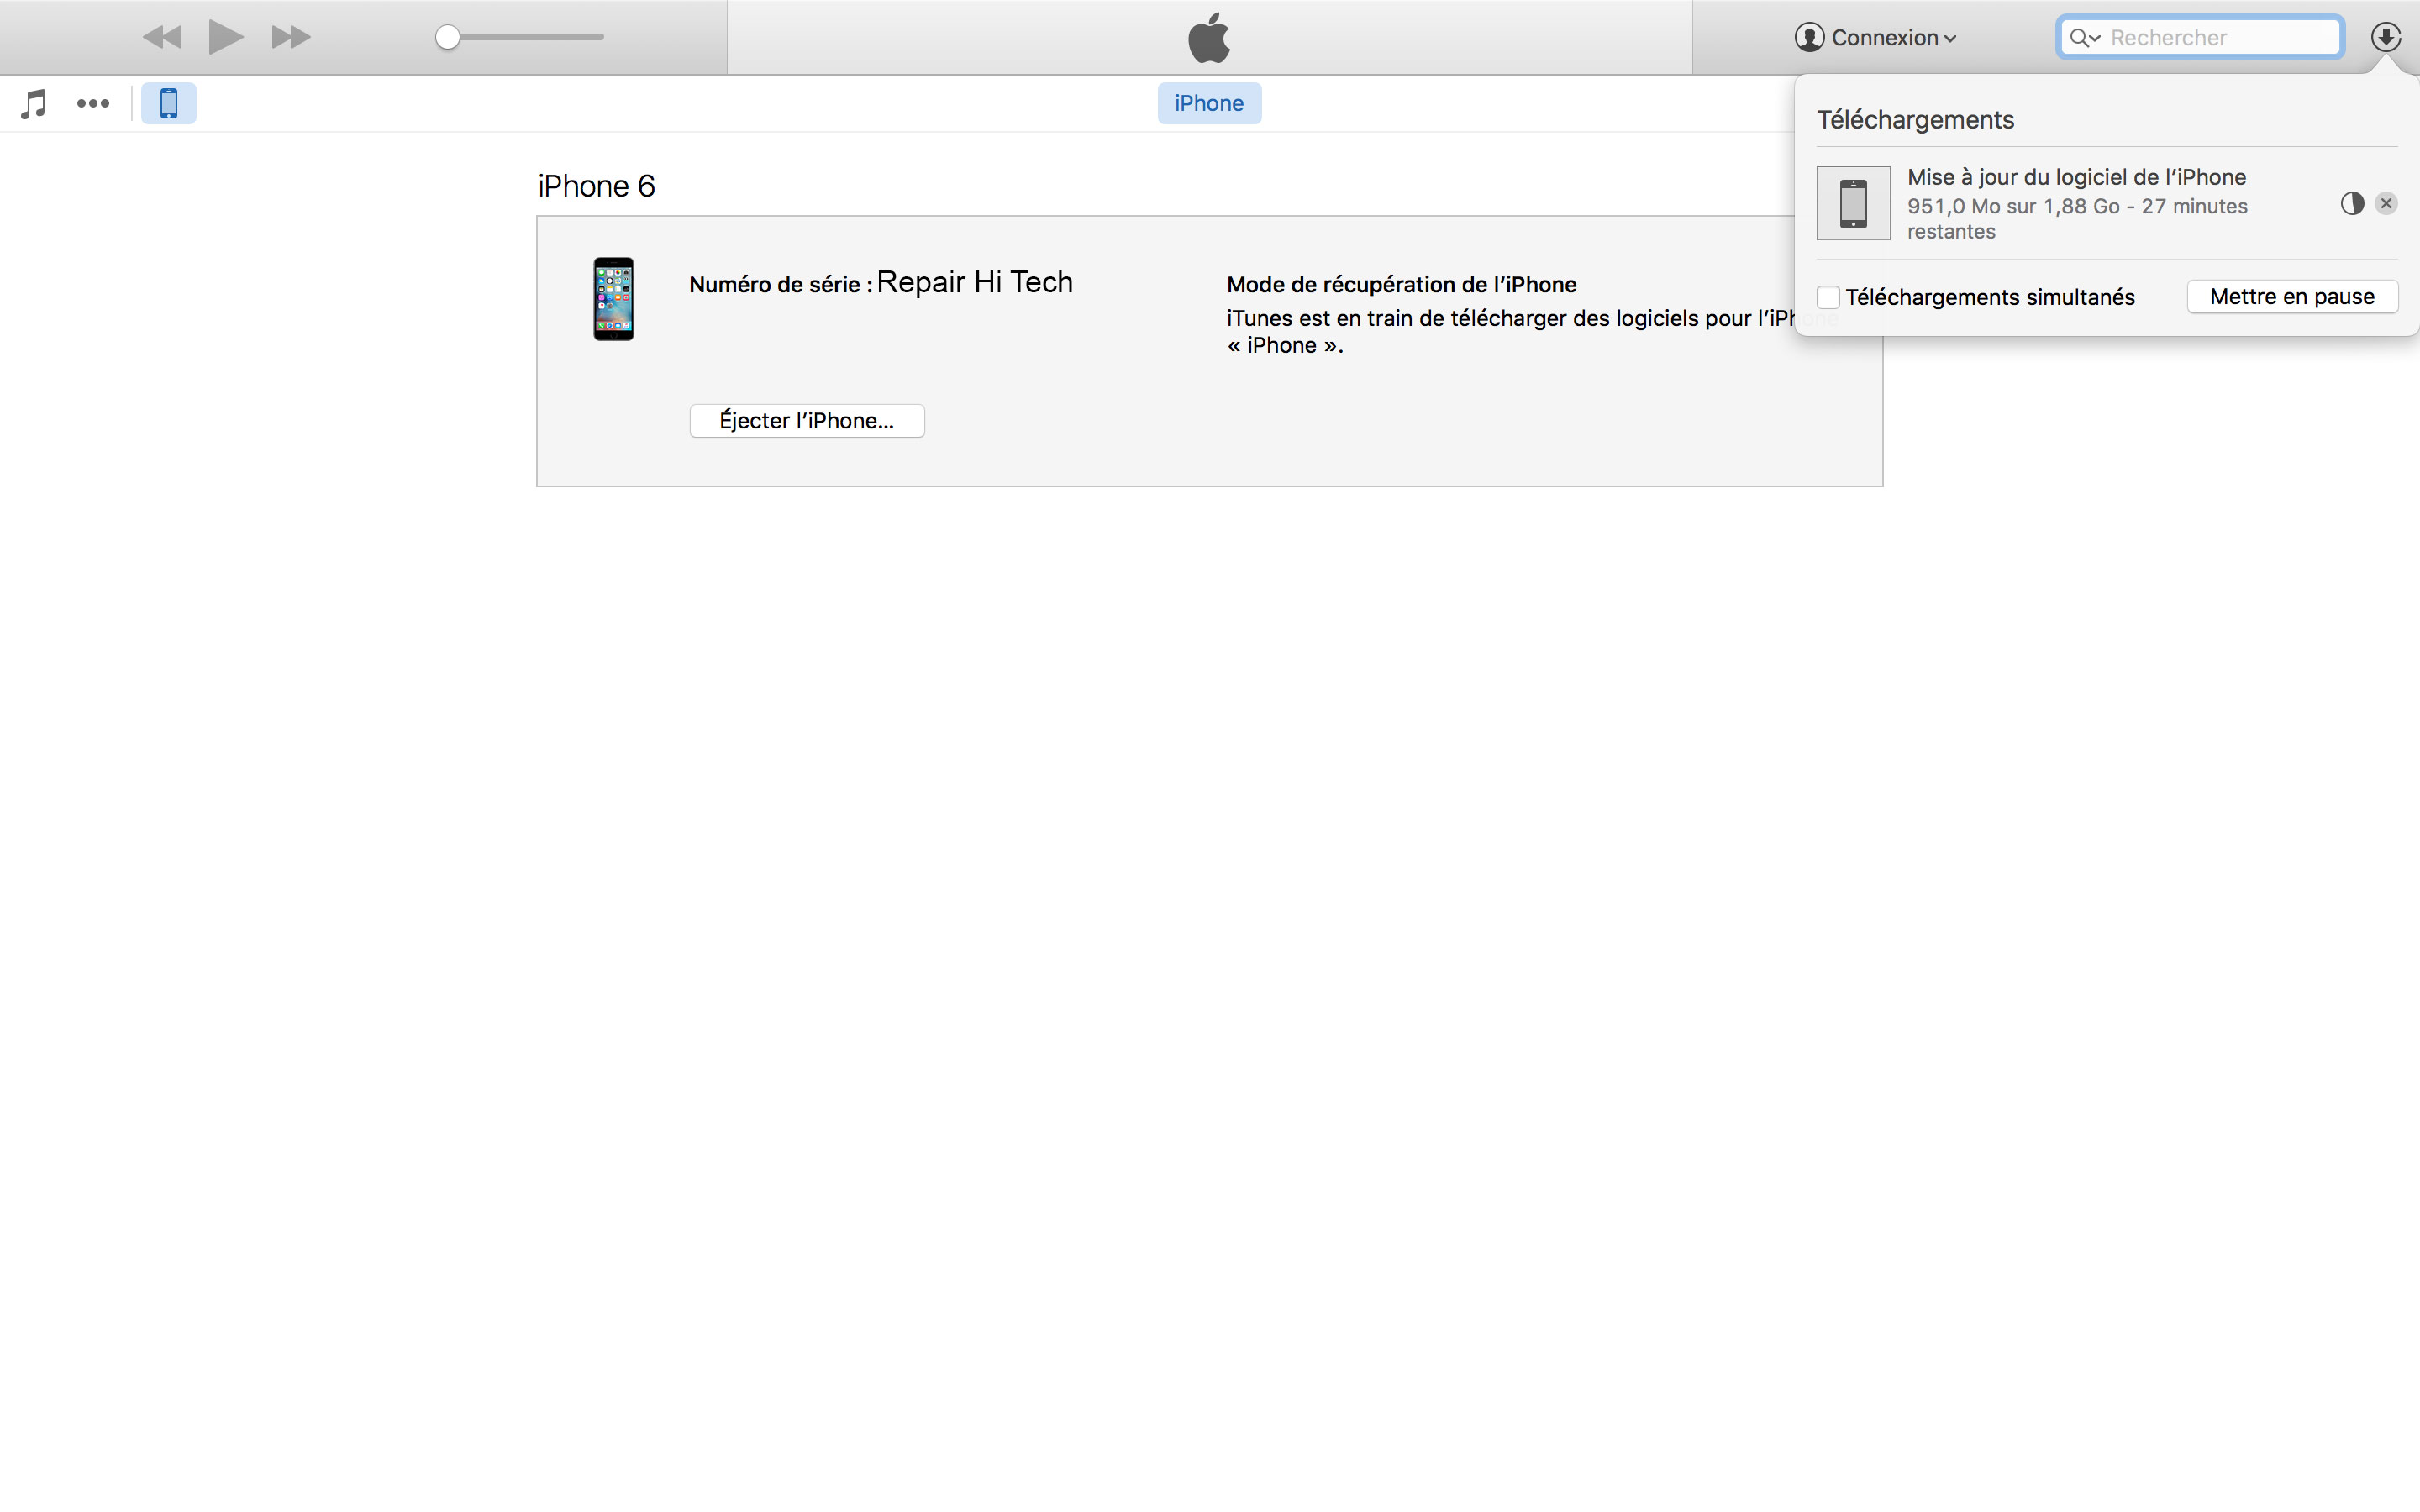Viewport: 2420px width, 1512px height.
Task: Select the iPhone device icon
Action: click(x=168, y=103)
